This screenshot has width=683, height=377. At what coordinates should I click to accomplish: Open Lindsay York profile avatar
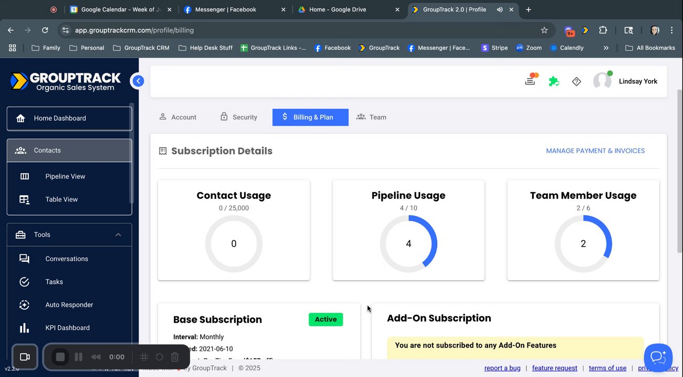point(602,81)
